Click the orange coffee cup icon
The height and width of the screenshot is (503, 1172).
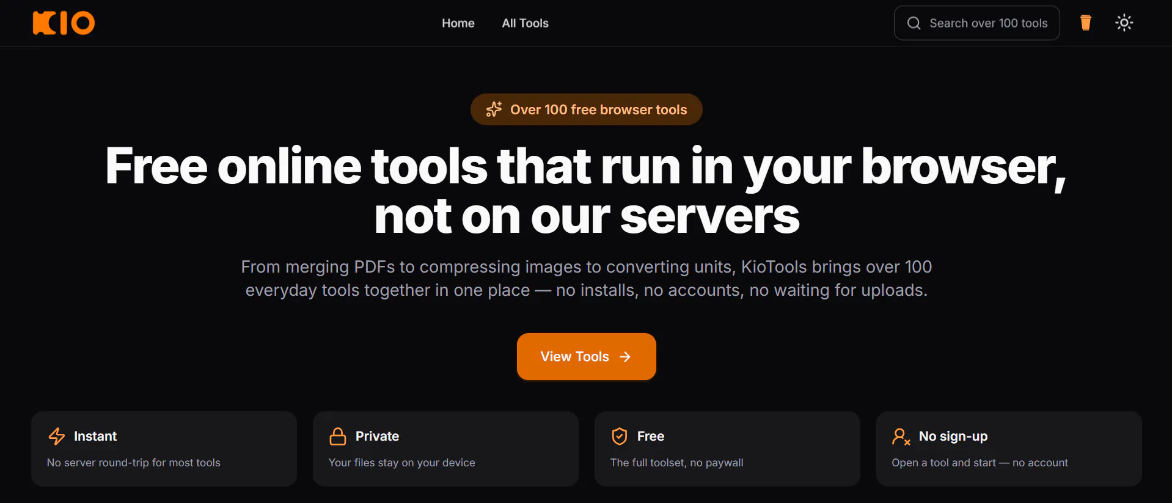1086,23
